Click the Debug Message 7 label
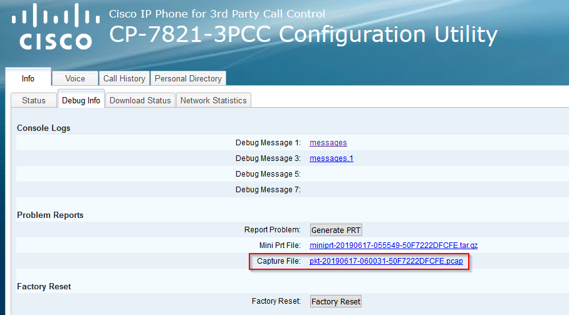Image resolution: width=569 pixels, height=315 pixels. 268,190
